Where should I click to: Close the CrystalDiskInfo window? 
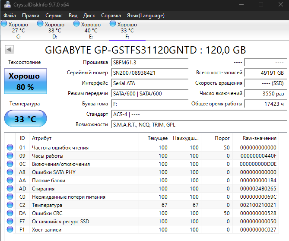click(281, 4)
